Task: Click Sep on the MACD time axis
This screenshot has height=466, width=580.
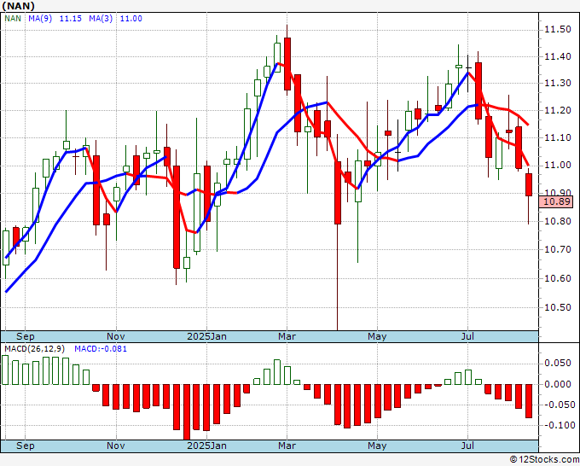Action: (x=25, y=446)
